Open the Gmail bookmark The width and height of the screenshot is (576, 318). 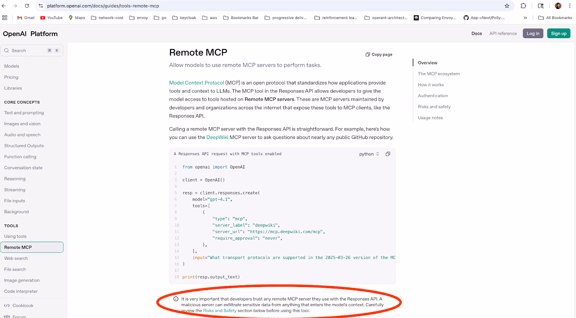point(26,18)
